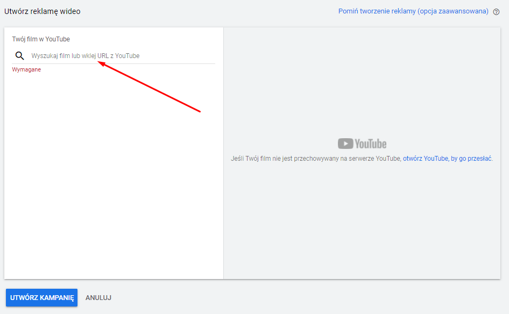The image size is (509, 314).
Task: Click the gray YouTube wordmark text
Action: point(371,144)
